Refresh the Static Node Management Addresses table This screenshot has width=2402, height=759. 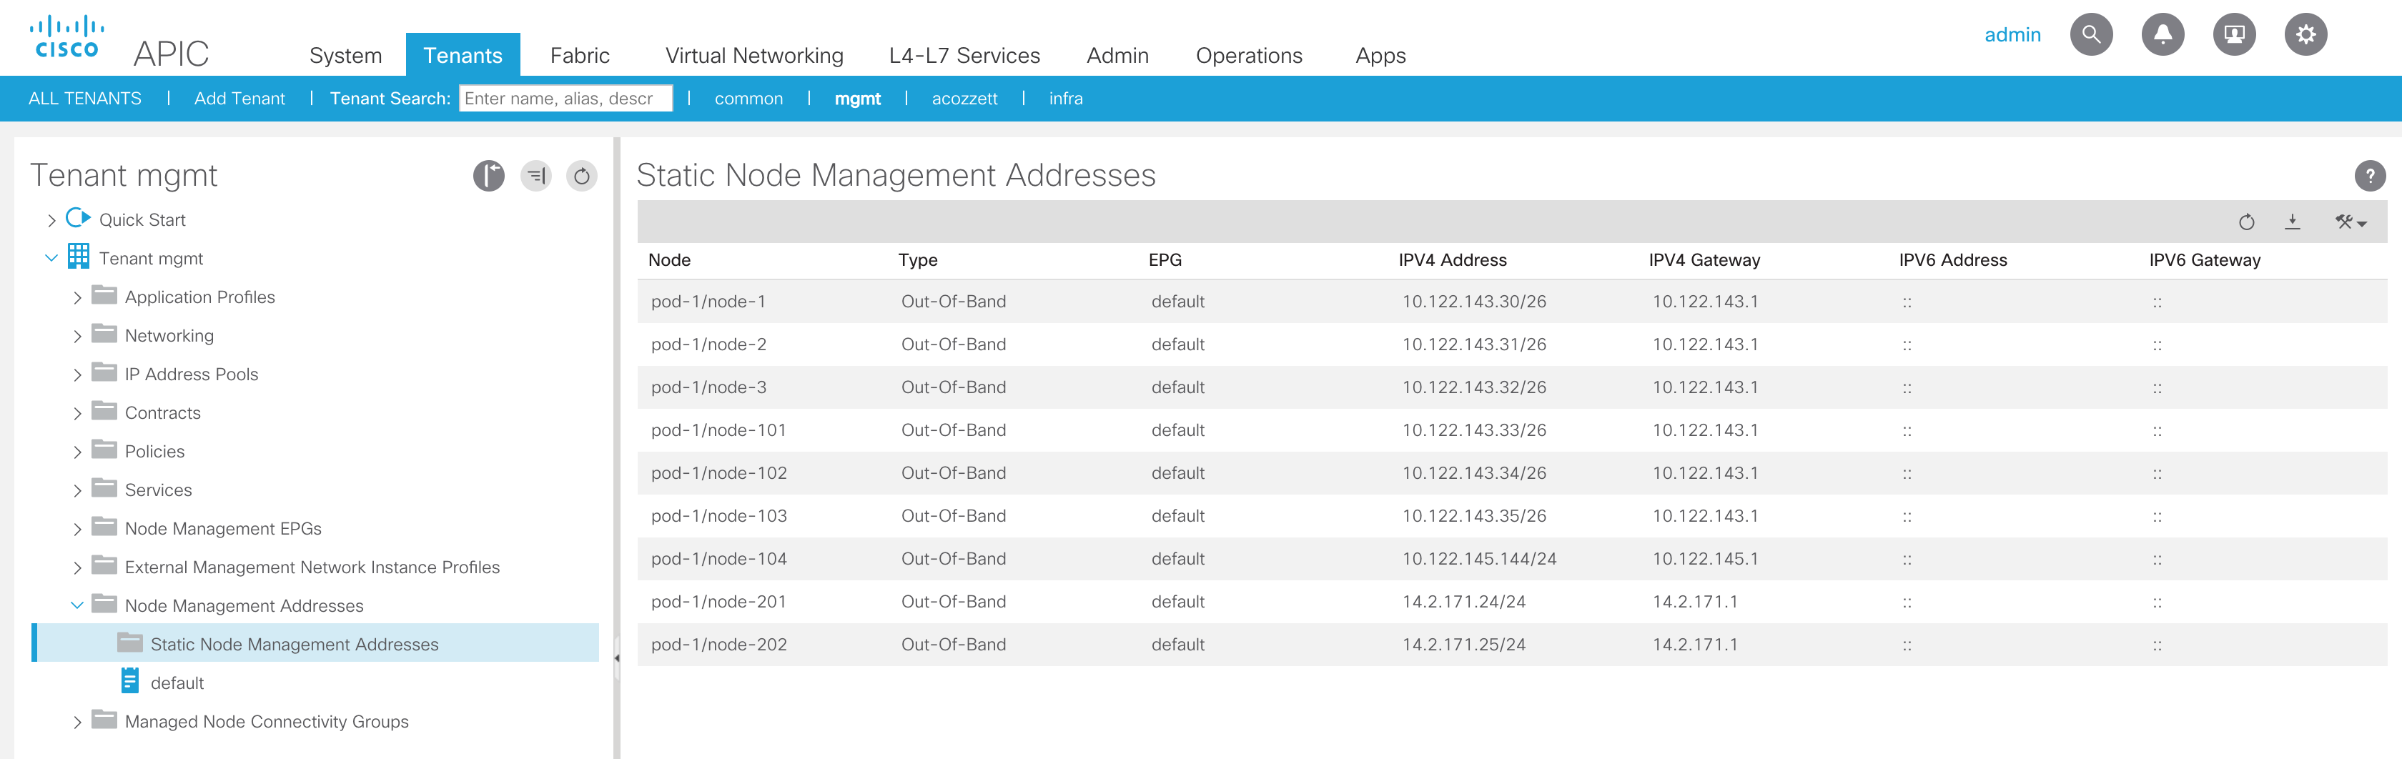[2246, 222]
